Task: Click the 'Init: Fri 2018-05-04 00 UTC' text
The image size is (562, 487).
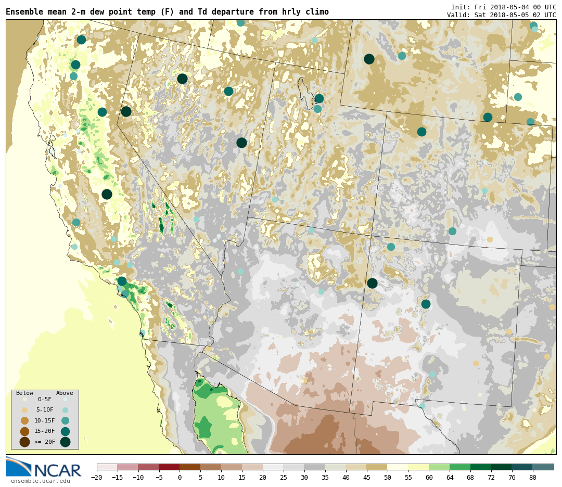Action: [503, 7]
